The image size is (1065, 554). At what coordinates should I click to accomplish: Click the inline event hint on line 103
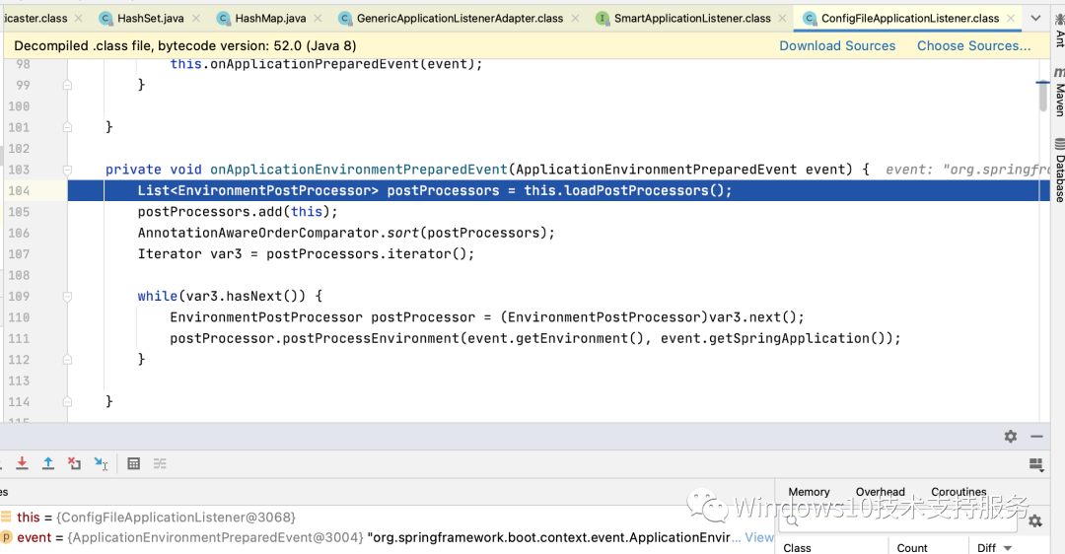pos(968,170)
